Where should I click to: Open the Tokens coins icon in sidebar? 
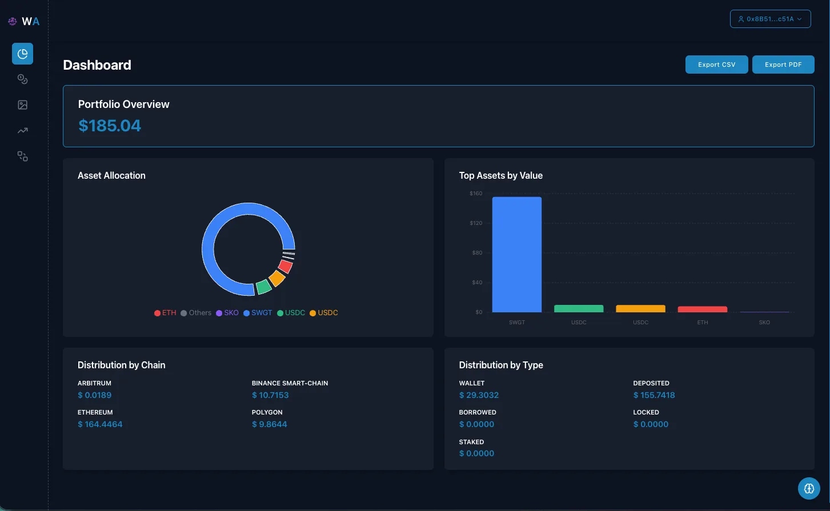(22, 79)
